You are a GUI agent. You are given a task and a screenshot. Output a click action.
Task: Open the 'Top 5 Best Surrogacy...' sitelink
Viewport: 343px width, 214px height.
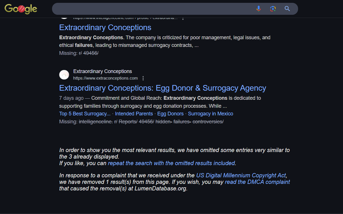coord(85,114)
